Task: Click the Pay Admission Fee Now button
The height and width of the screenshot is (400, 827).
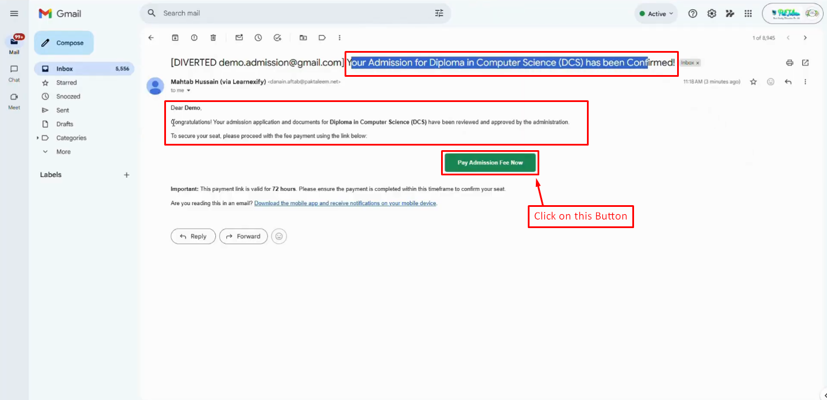Action: click(490, 163)
